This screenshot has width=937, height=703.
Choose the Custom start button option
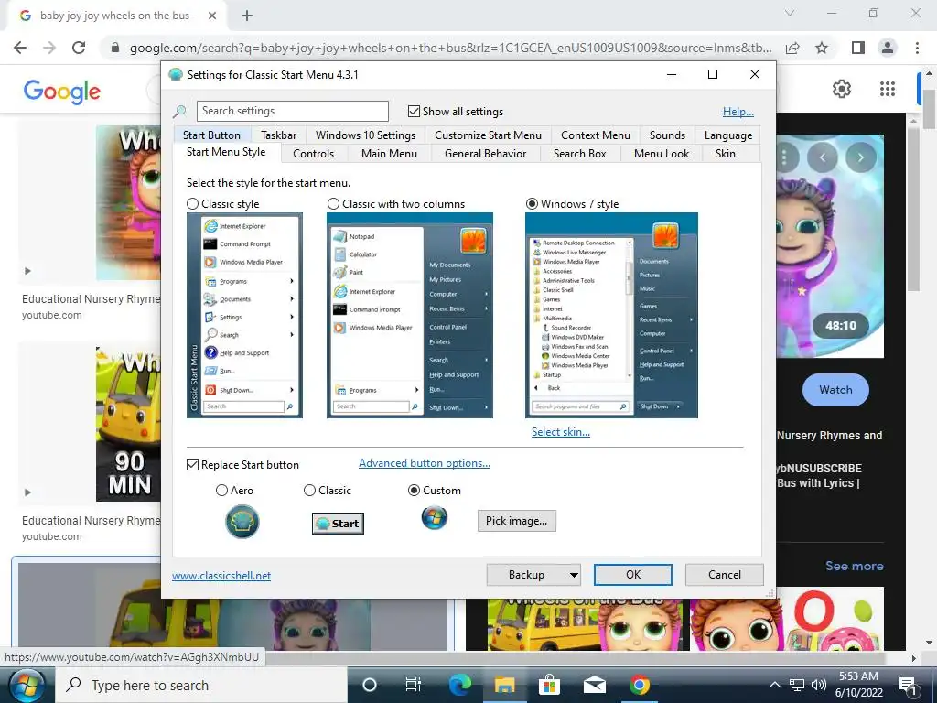click(414, 491)
